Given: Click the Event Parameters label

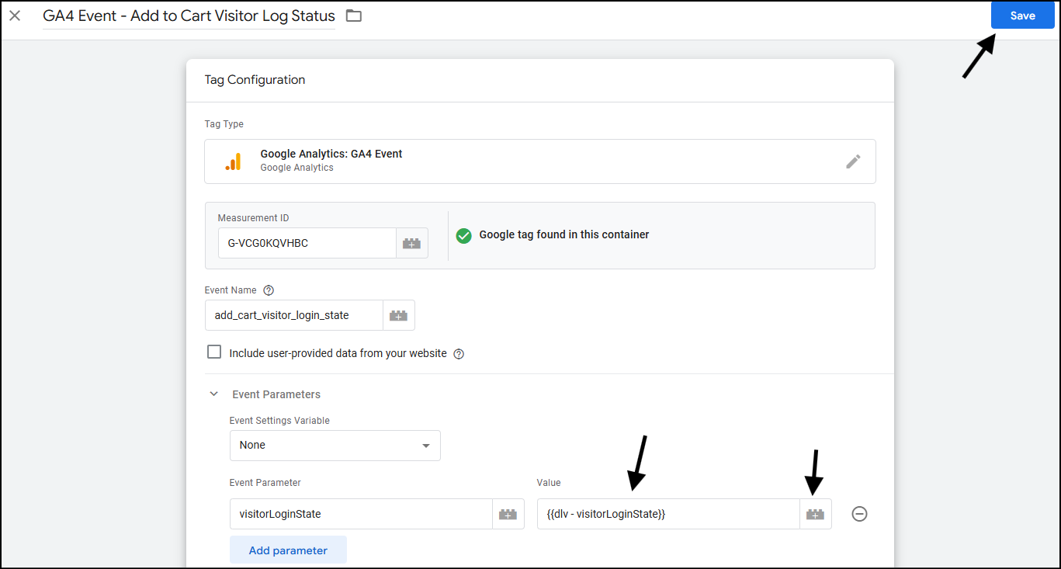Looking at the screenshot, I should pyautogui.click(x=276, y=394).
